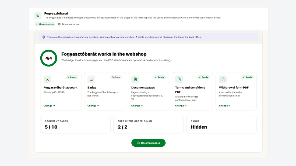Click the DOCUMENT PAGES stat label
This screenshot has height=166, width=296.
click(x=56, y=121)
